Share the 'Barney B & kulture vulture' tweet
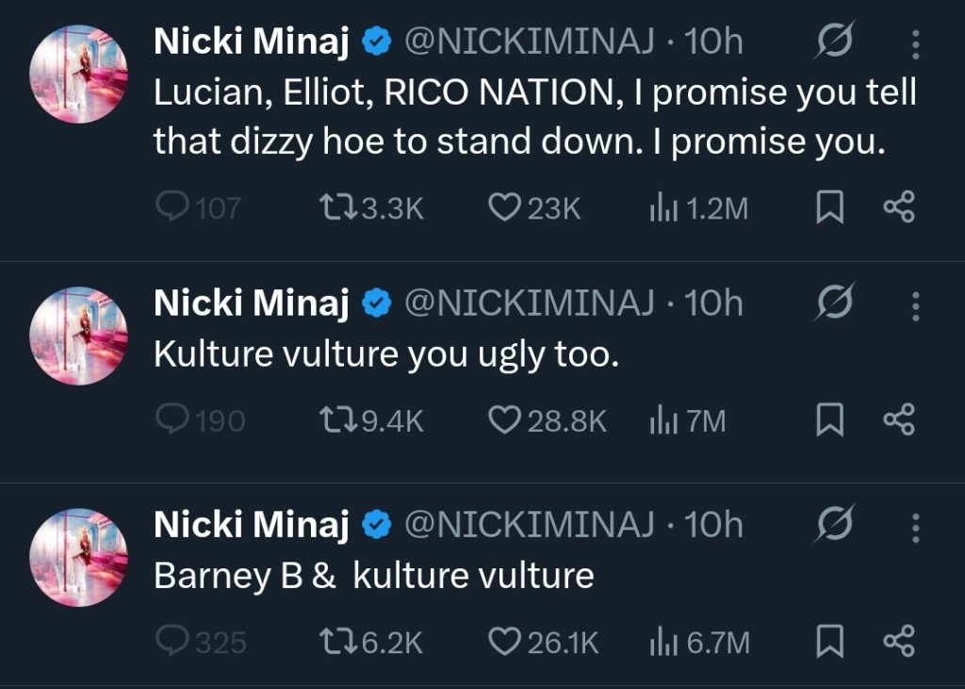Screen dimensions: 965x689 (898, 643)
